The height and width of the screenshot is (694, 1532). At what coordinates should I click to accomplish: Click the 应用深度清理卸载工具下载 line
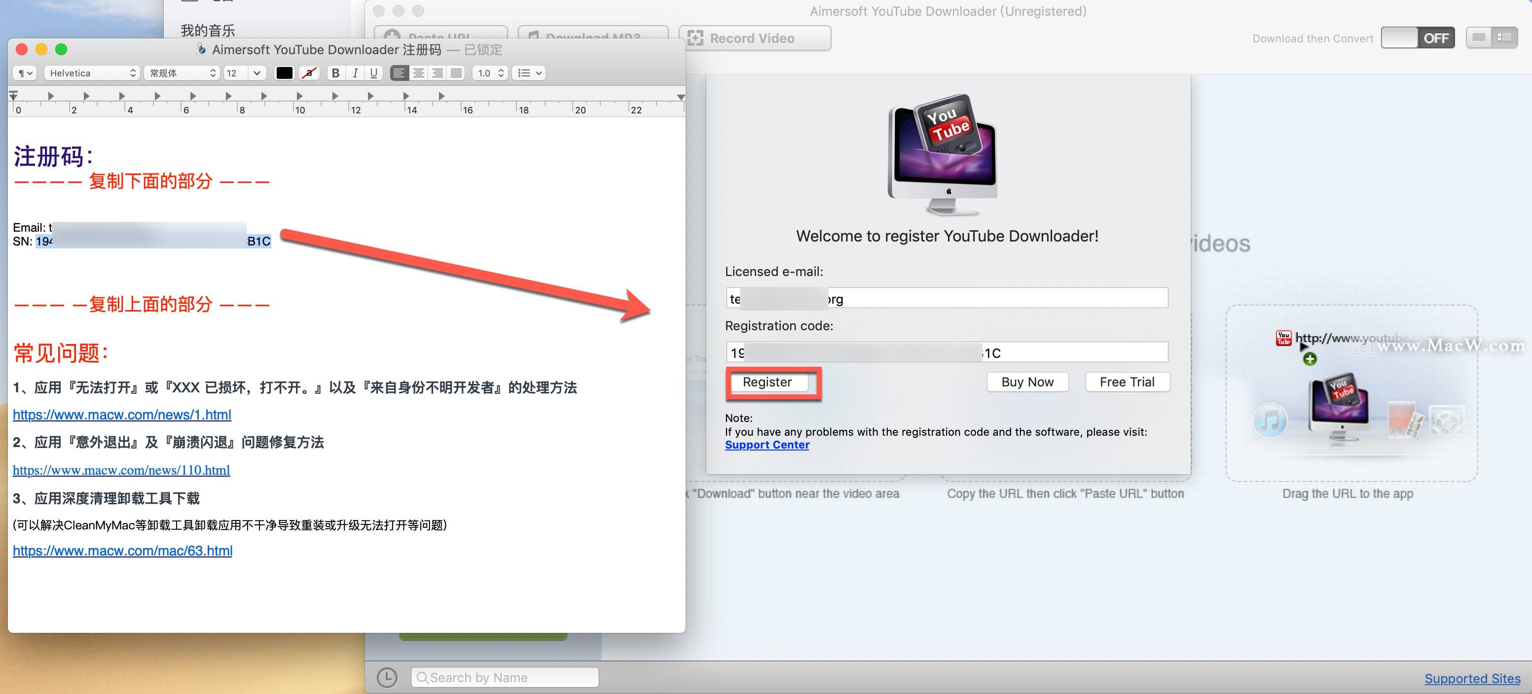(x=107, y=498)
